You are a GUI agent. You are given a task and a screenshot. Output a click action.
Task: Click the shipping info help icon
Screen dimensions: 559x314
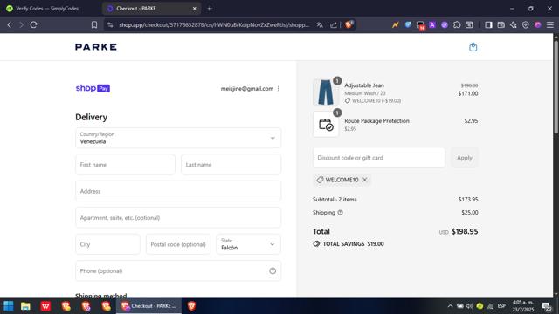(x=340, y=213)
